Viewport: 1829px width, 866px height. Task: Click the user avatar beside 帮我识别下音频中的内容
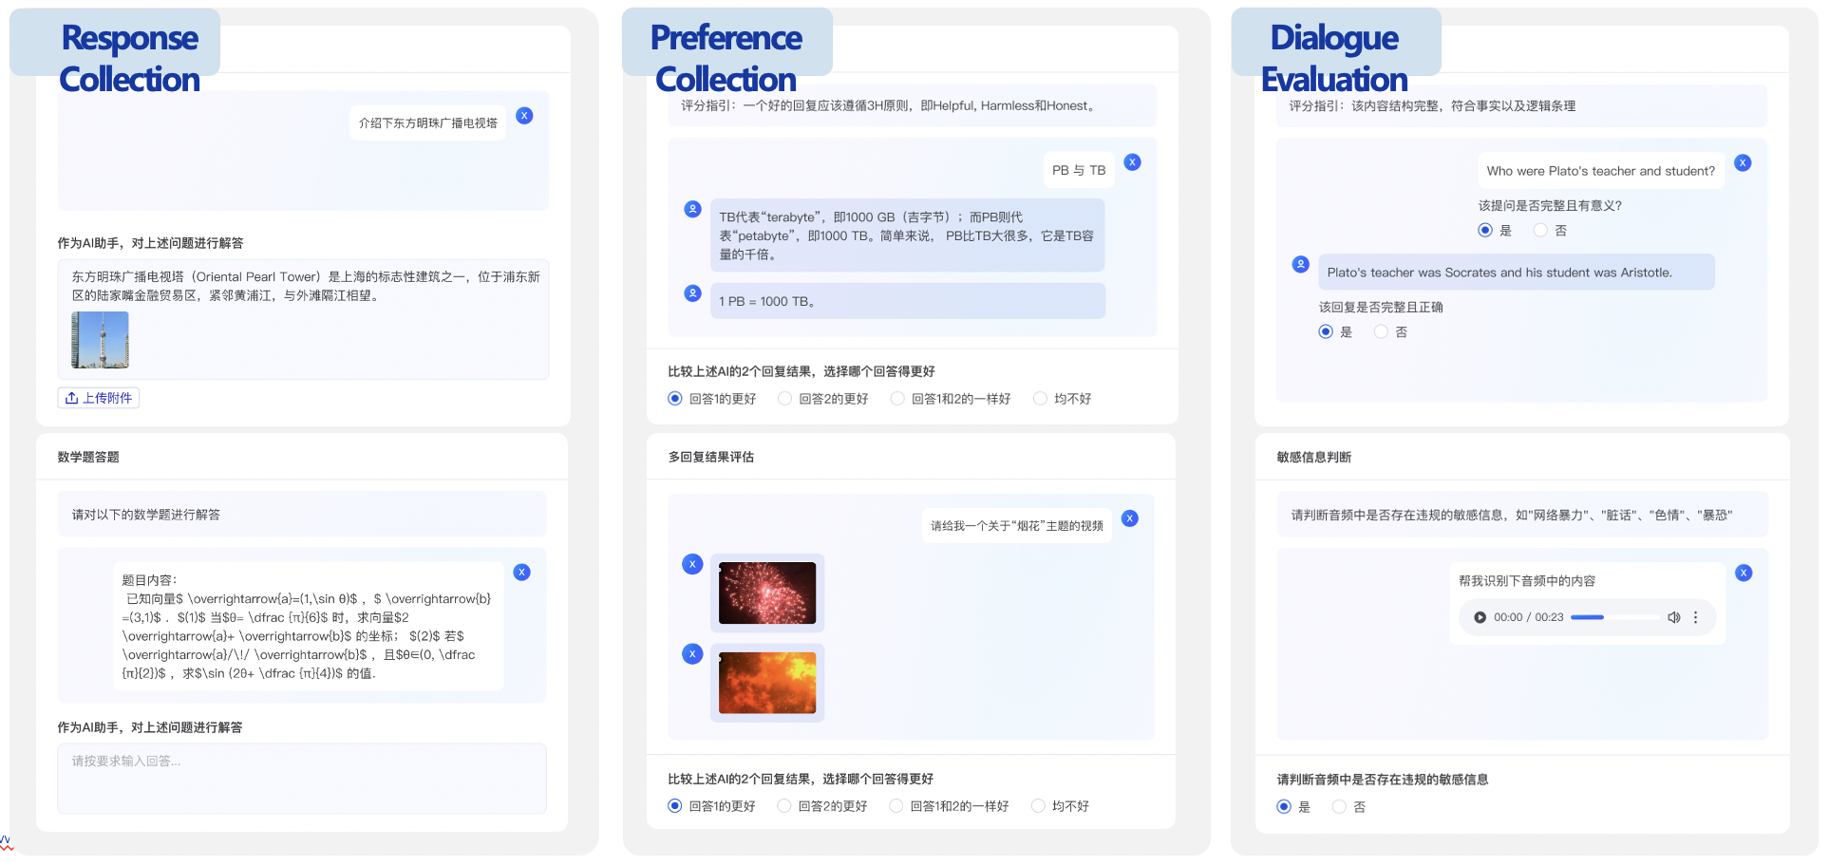pyautogui.click(x=1744, y=574)
